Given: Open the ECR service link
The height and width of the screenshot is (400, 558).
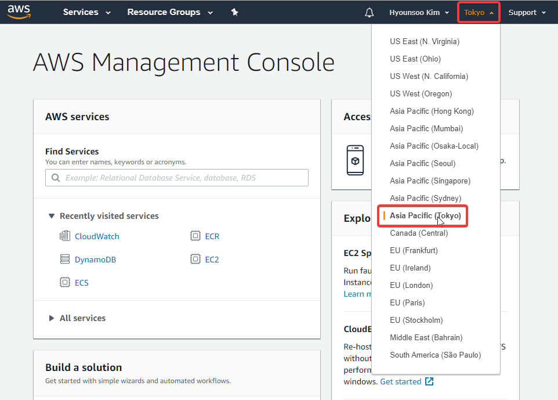Looking at the screenshot, I should click(212, 236).
